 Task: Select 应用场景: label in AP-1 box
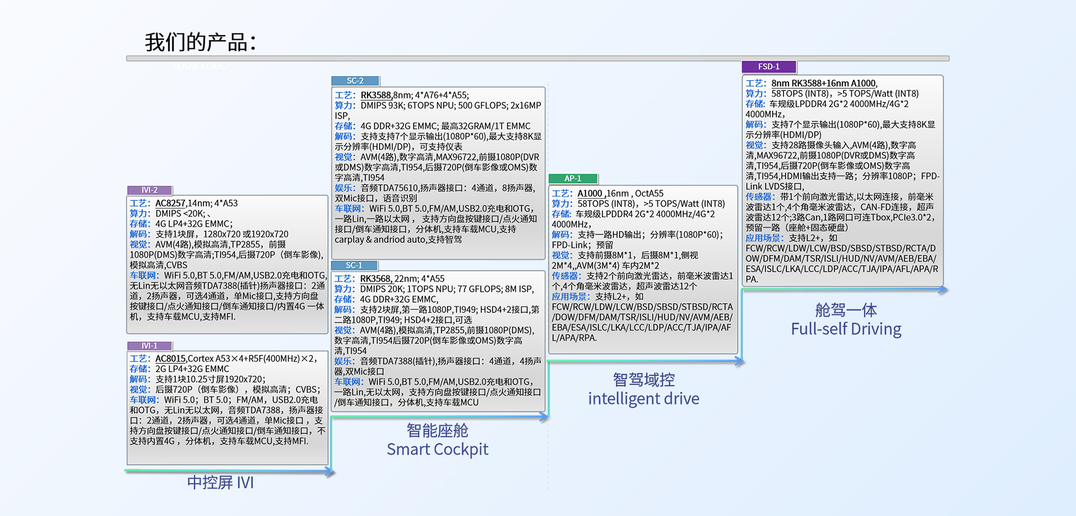(571, 297)
